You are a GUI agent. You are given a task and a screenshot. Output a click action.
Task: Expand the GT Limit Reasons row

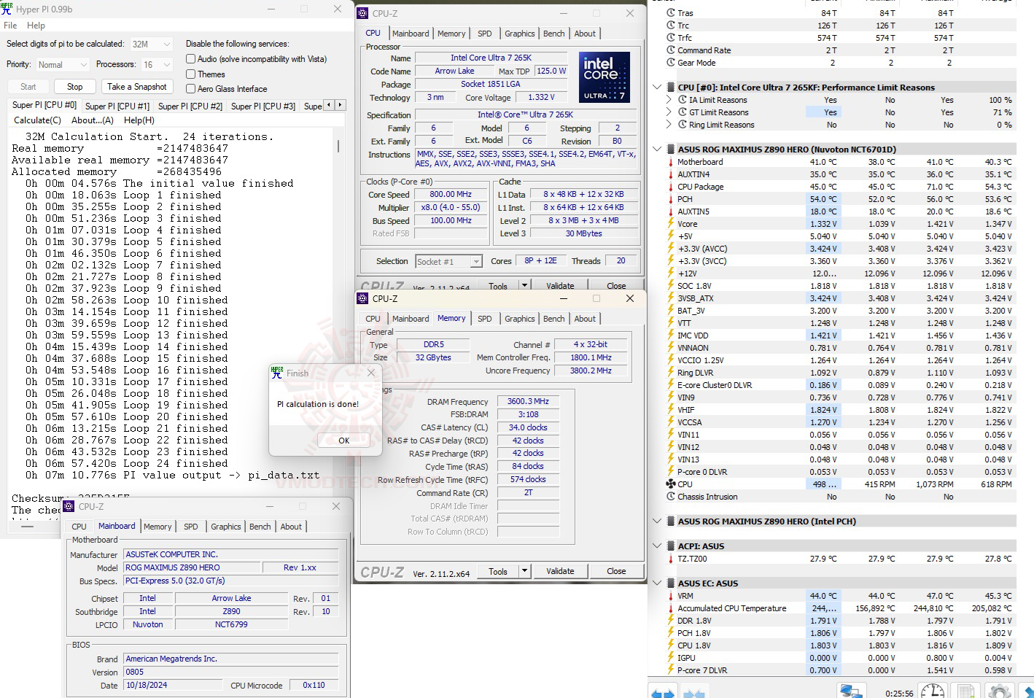[x=669, y=112]
